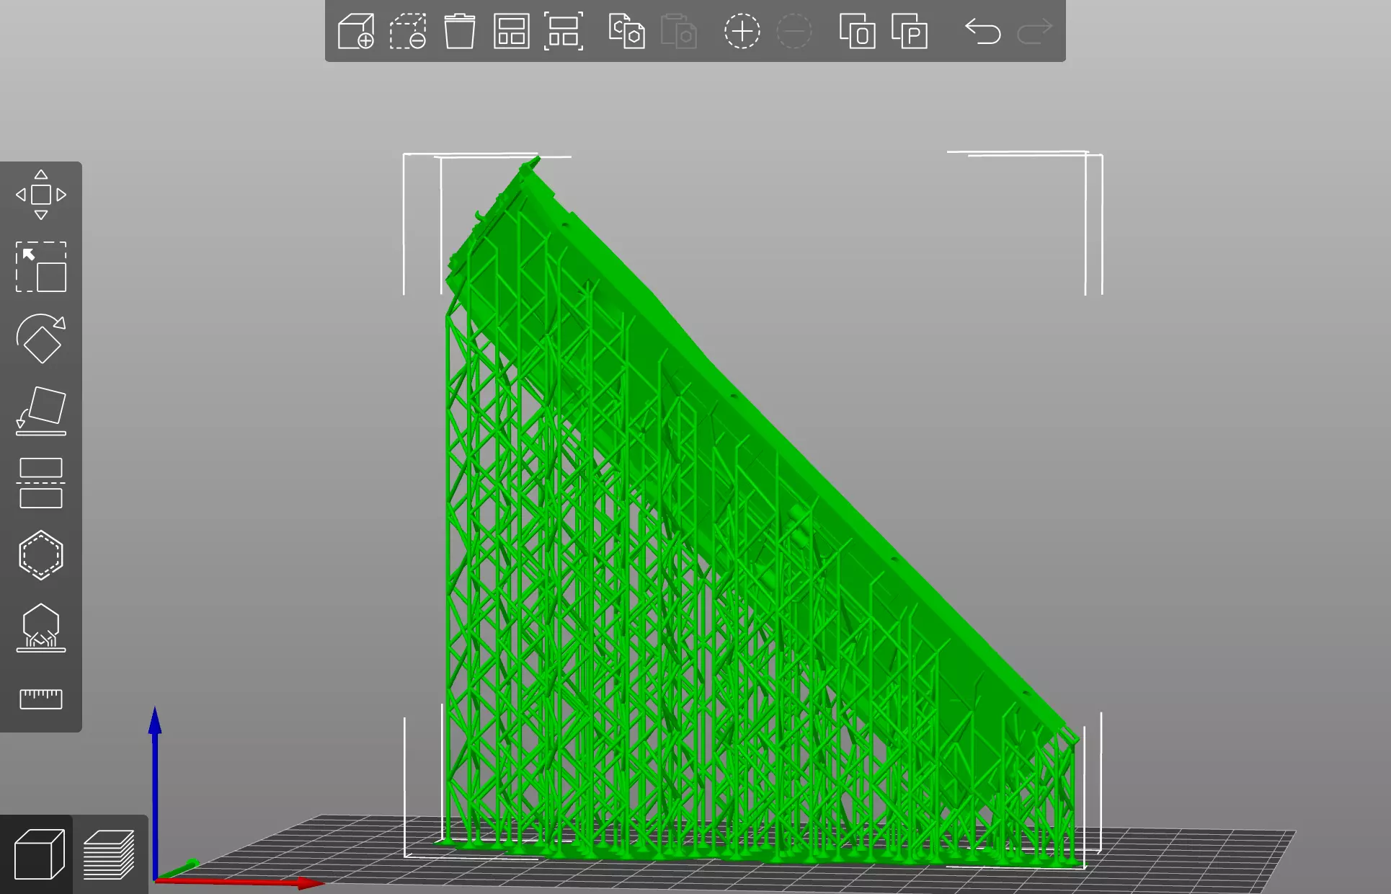The height and width of the screenshot is (894, 1391).
Task: Click the Undo arrow
Action: [x=982, y=32]
